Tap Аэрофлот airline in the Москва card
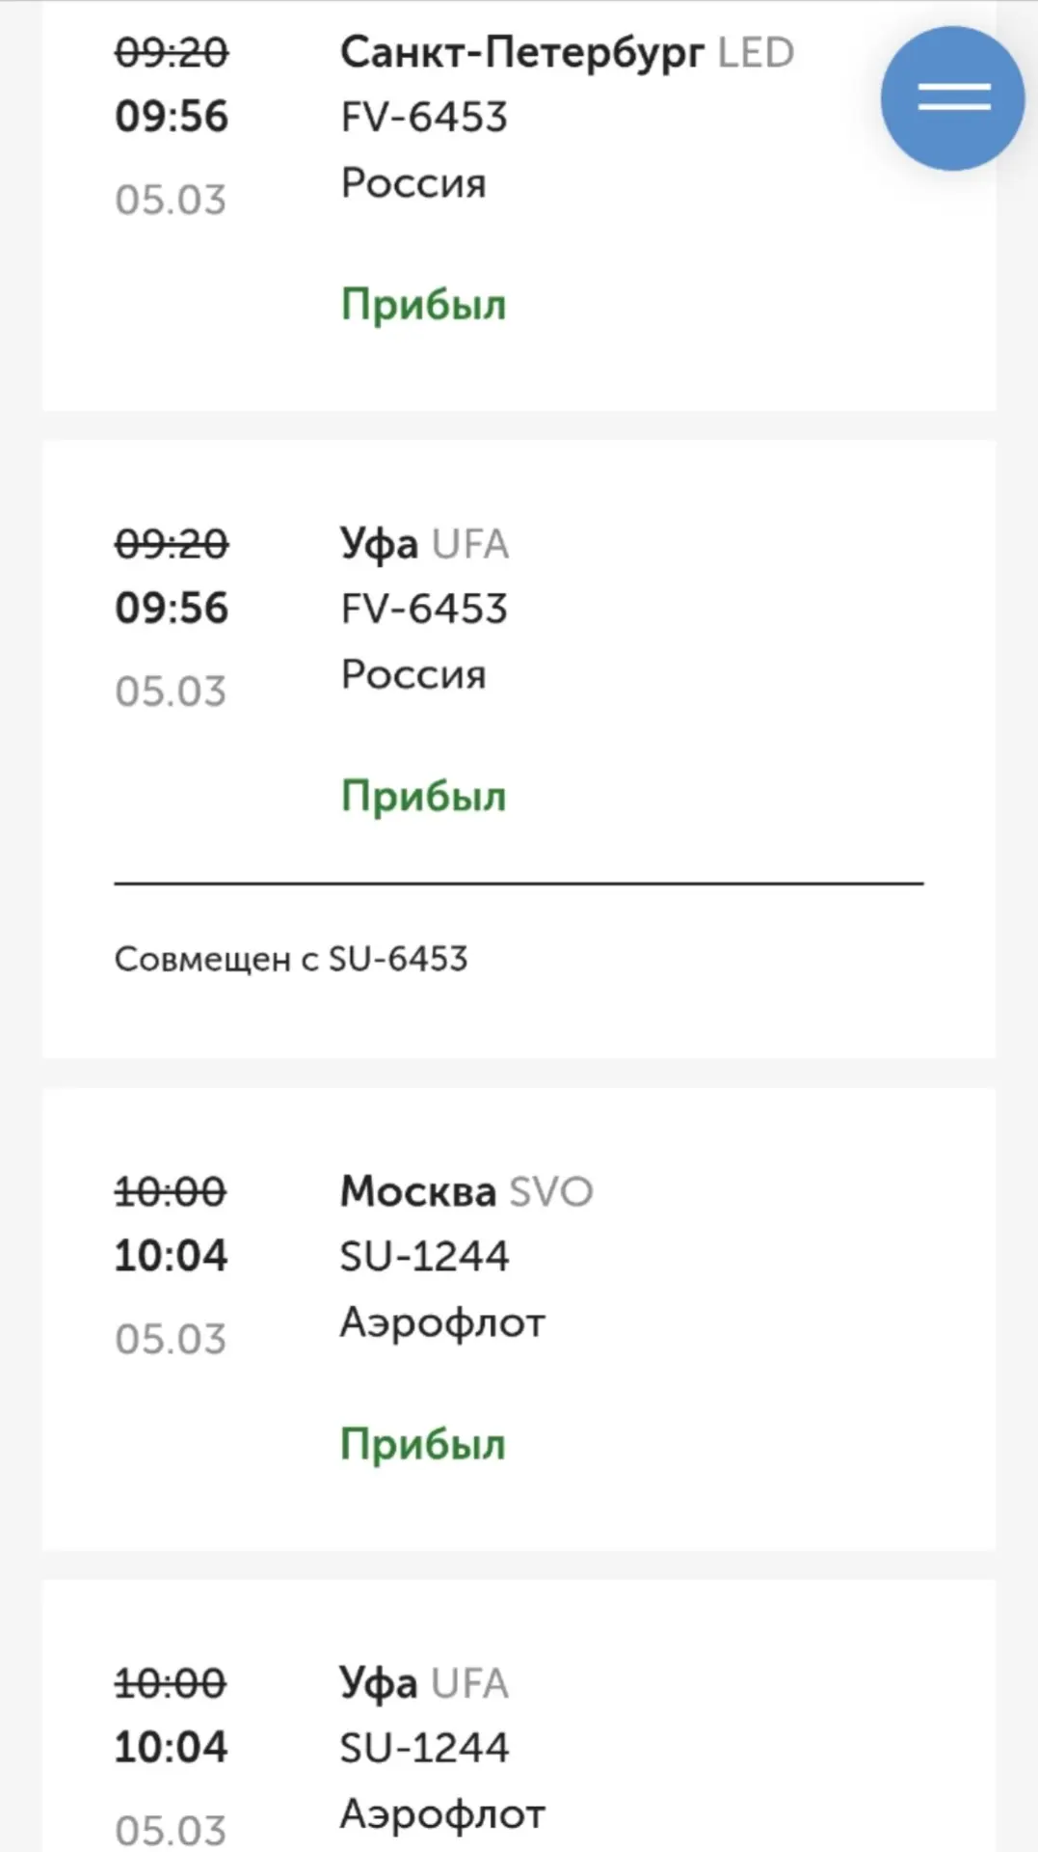1038x1852 pixels. click(442, 1322)
